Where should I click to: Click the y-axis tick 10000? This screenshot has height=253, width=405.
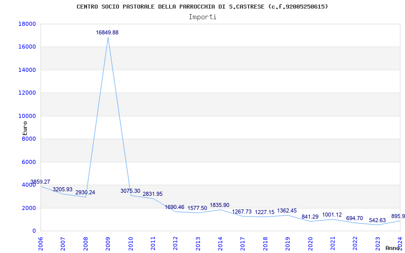pyautogui.click(x=27, y=116)
